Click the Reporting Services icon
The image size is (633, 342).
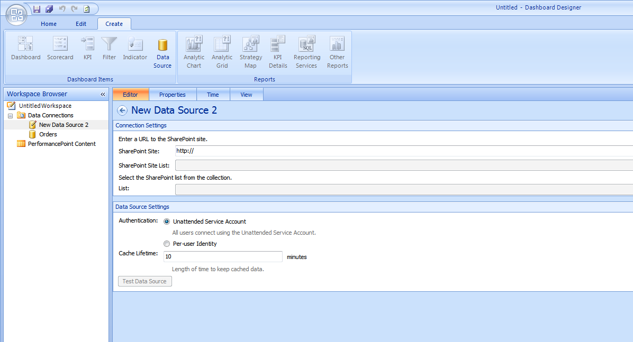pos(307,52)
